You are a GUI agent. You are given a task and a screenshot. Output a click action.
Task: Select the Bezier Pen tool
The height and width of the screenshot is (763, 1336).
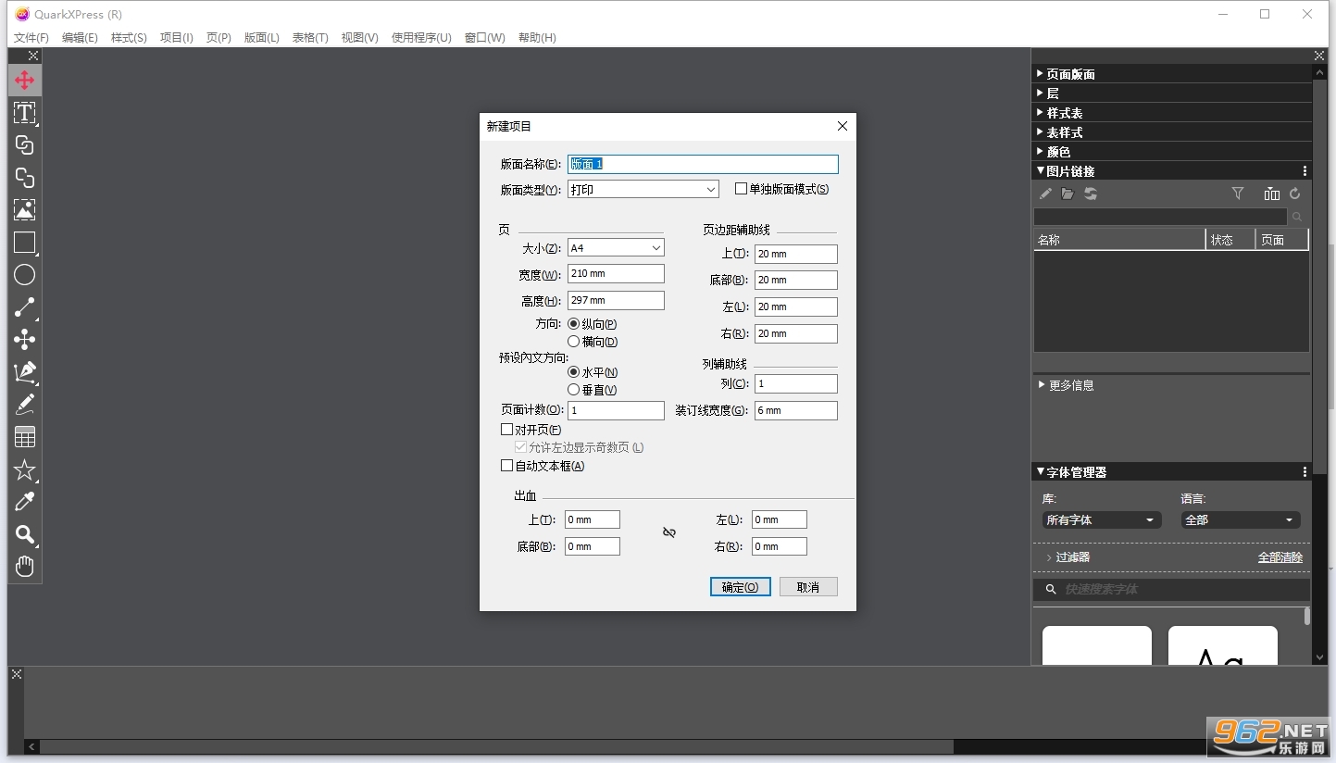tap(25, 372)
